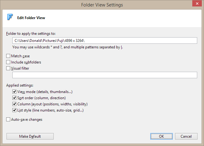The image size is (204, 146).
Task: Click the Applied settings label
Action: 20,85
